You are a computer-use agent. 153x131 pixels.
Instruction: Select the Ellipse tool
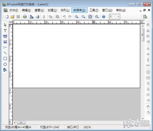coord(5,64)
